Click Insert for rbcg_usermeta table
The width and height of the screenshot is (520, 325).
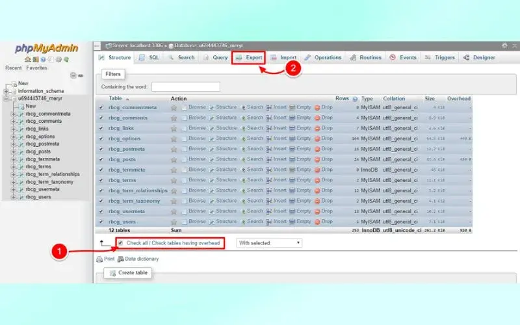[276, 211]
